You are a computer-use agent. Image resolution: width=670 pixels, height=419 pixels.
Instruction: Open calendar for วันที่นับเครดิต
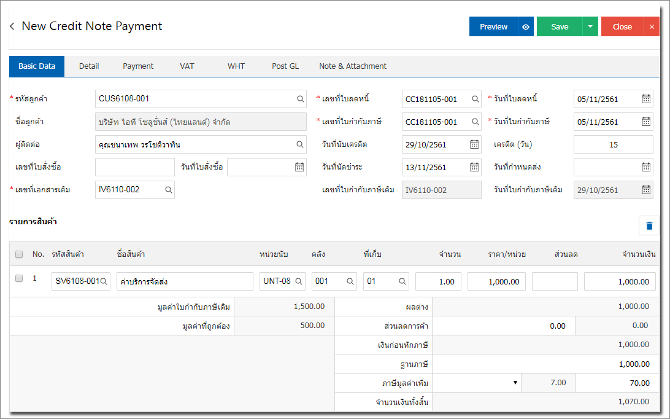pos(474,144)
